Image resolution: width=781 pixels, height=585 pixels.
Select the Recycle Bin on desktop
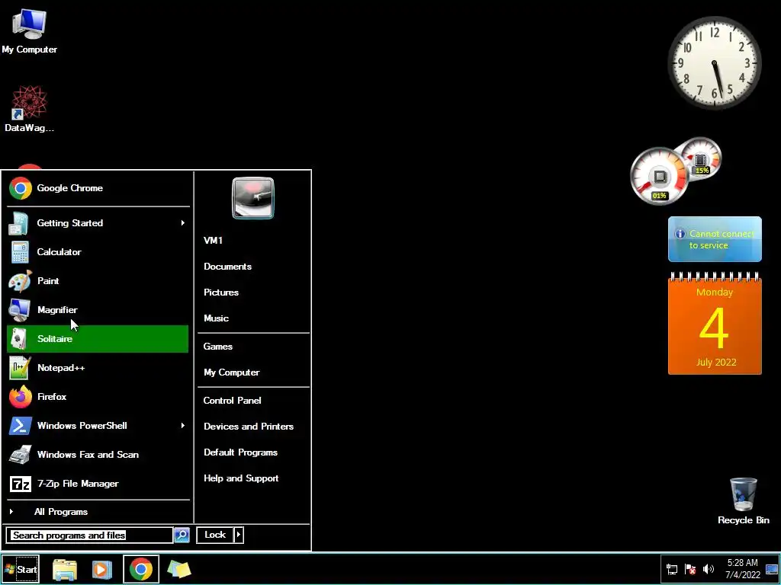pyautogui.click(x=743, y=501)
